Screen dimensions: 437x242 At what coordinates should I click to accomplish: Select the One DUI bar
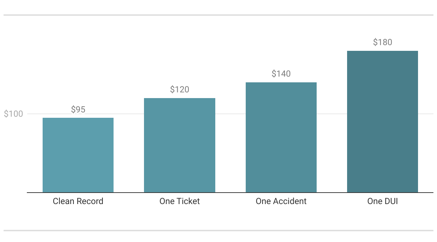[383, 121]
